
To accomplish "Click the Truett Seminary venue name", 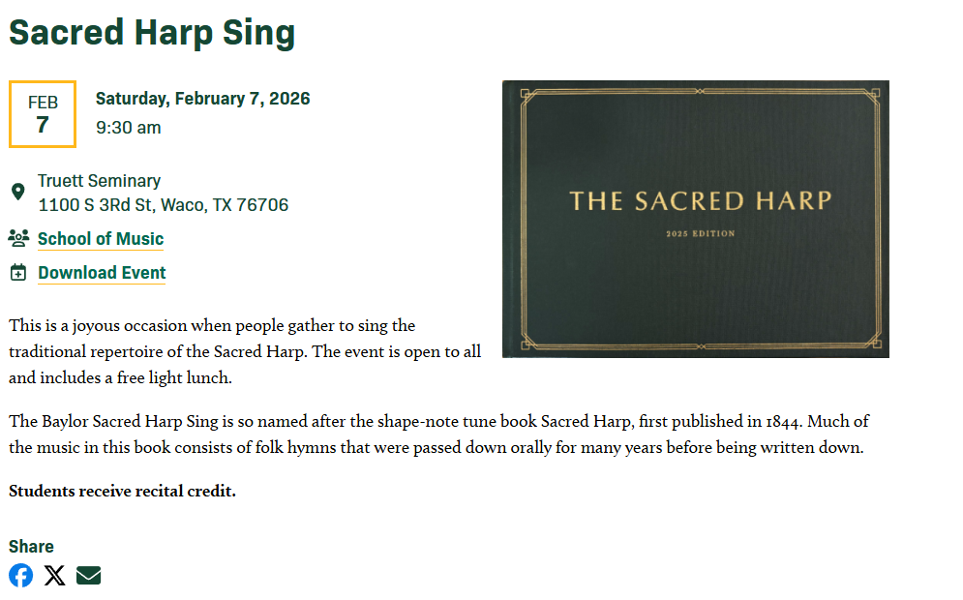I will coord(99,181).
